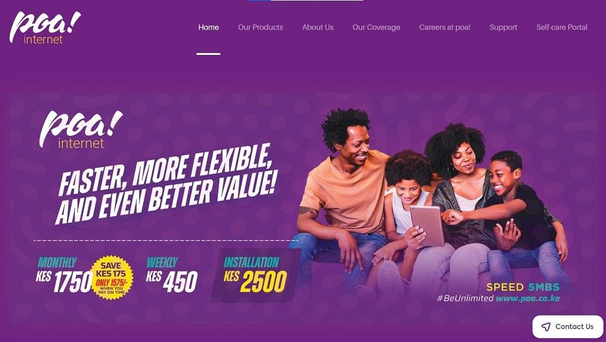Click the Monthly KES 1750 price
The image size is (606, 342).
(x=64, y=275)
